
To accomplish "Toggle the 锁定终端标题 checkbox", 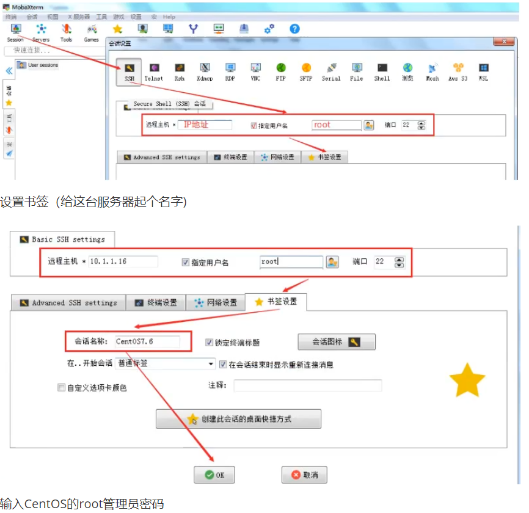I will coord(209,343).
